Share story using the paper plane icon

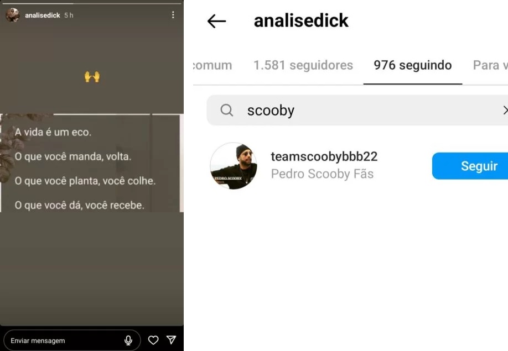[172, 340]
